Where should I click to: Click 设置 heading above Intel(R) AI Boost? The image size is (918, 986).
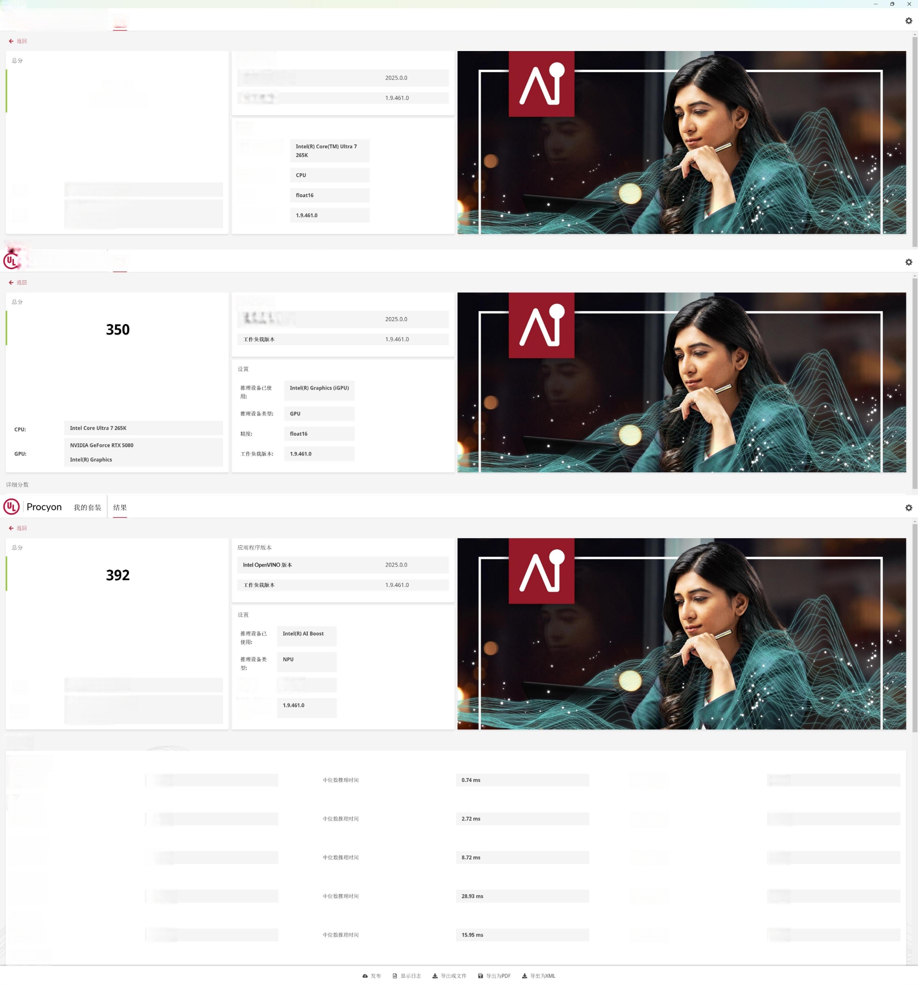[243, 615]
